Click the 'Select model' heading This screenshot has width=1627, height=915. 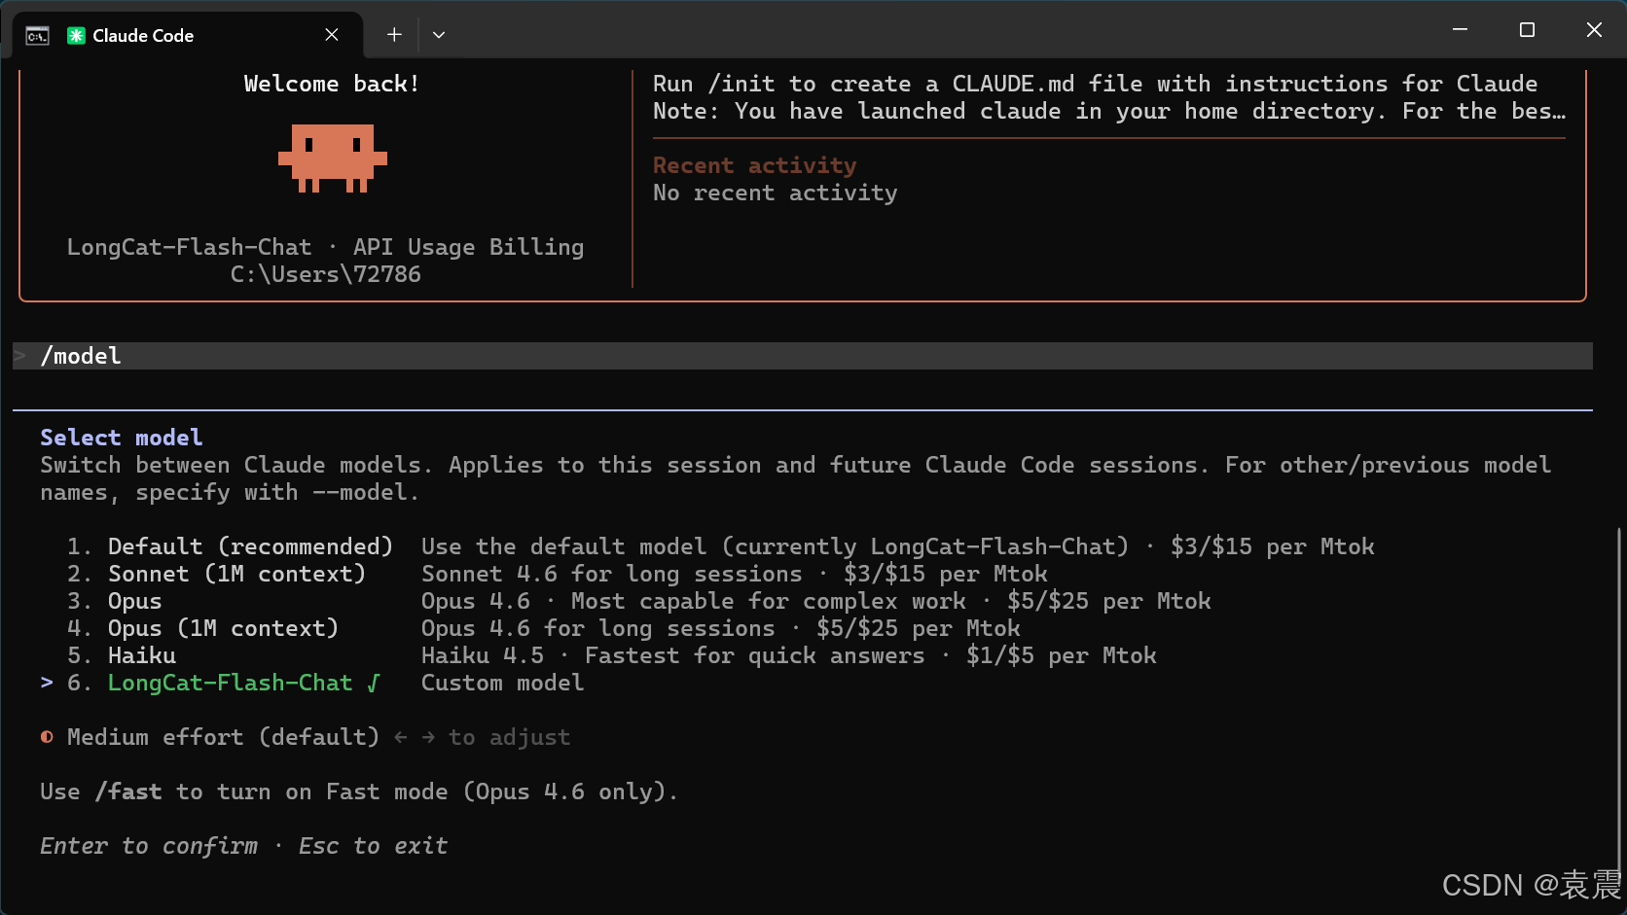[x=122, y=438]
